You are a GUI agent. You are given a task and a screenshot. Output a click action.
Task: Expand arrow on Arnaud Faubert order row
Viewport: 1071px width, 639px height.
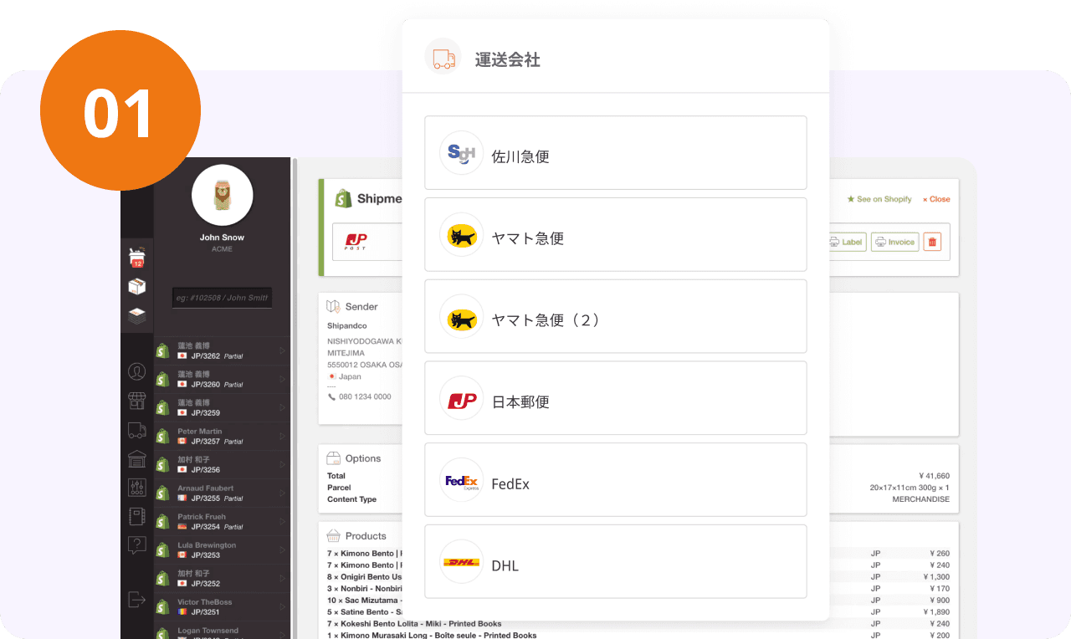coord(282,493)
